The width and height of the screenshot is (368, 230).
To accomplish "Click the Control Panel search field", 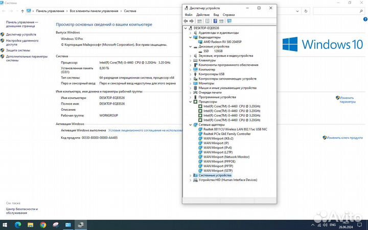I will 339,11.
